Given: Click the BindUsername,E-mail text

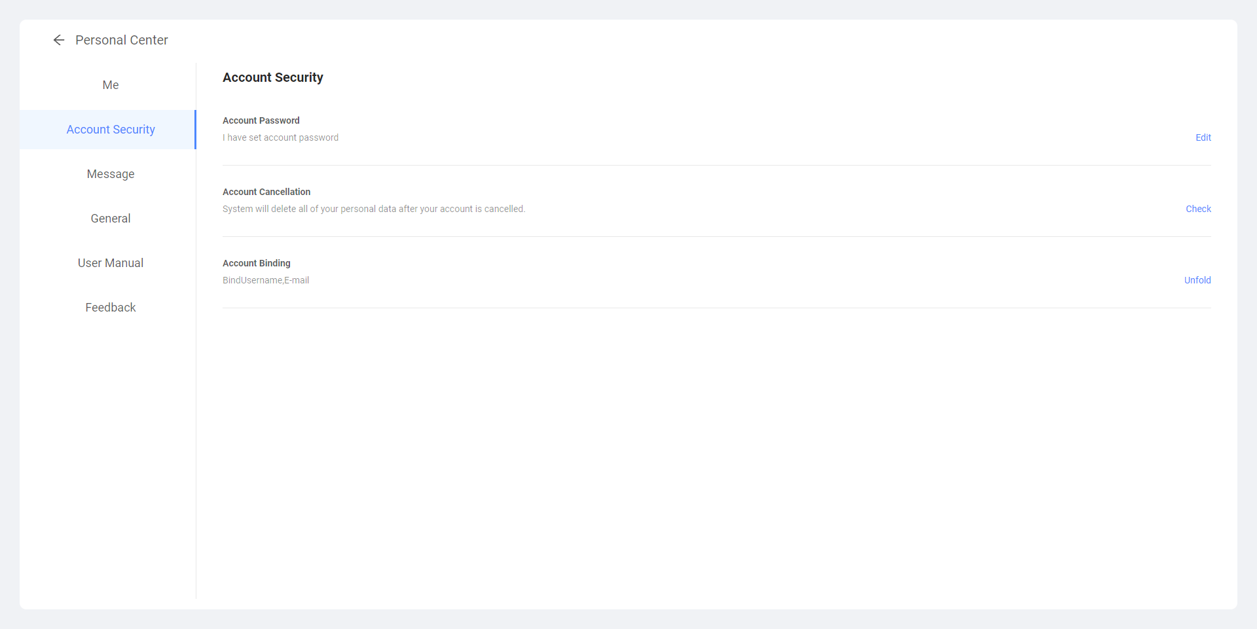Looking at the screenshot, I should (x=265, y=280).
